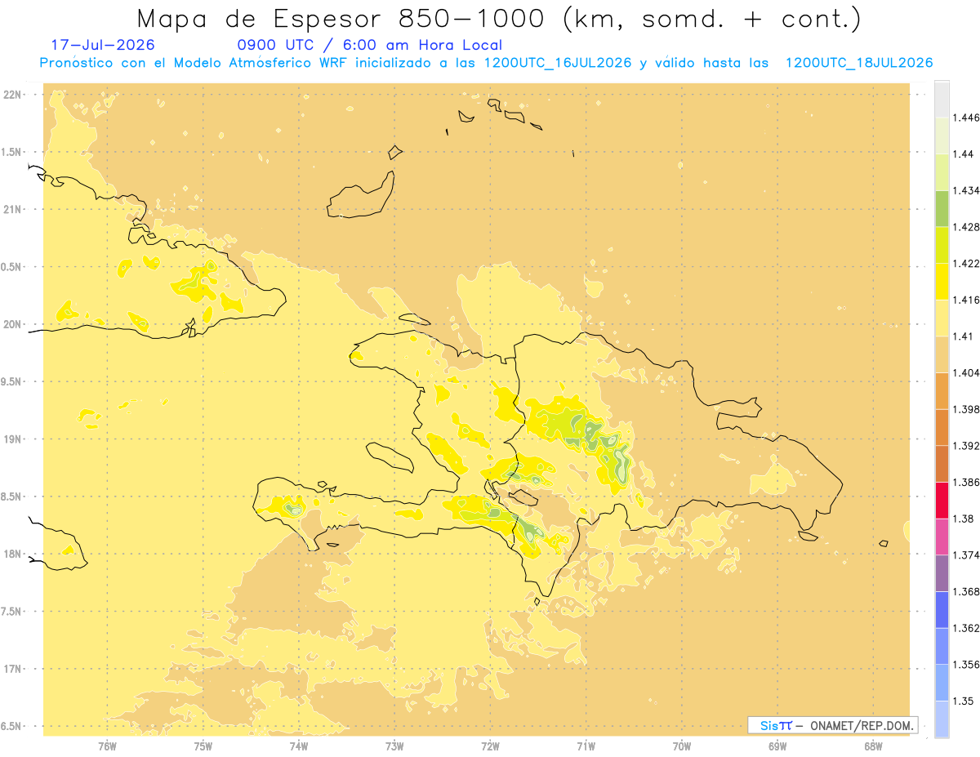Click the tan swatch between 1.404 and 1.41

click(x=942, y=354)
